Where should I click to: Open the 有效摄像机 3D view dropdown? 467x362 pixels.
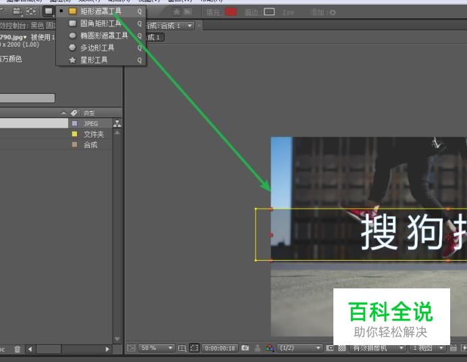point(378,348)
